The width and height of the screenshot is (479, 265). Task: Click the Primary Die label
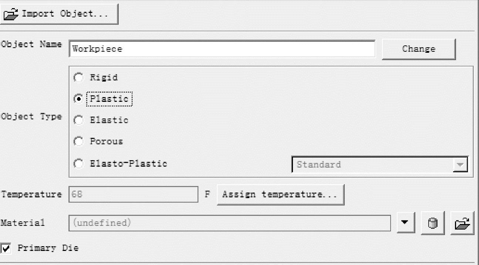click(x=48, y=248)
